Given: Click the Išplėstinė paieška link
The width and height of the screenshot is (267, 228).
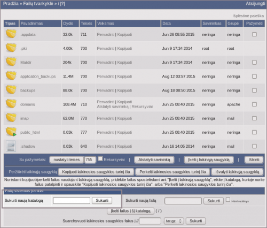Looking at the screenshot, I should (x=248, y=16).
